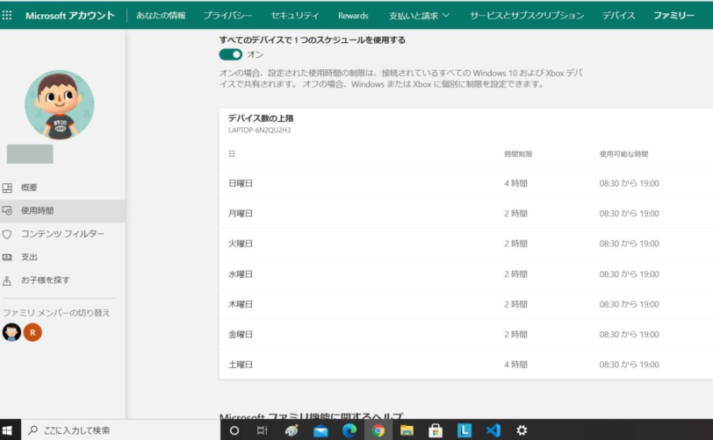Image resolution: width=713 pixels, height=440 pixels.
Task: Edit the 水曜日 schedule row
Action: click(x=466, y=274)
